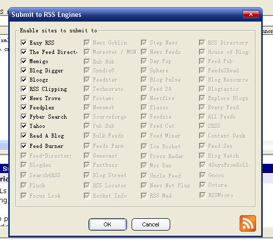Uncheck the Read A Blog checkbox
This screenshot has width=273, height=246.
tap(24, 136)
